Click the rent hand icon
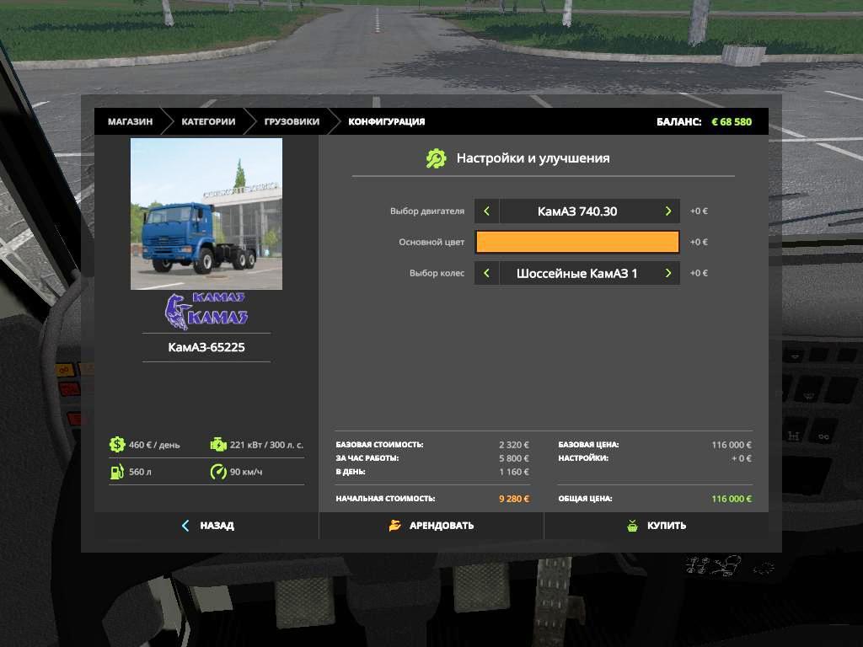The height and width of the screenshot is (647, 863). (394, 526)
